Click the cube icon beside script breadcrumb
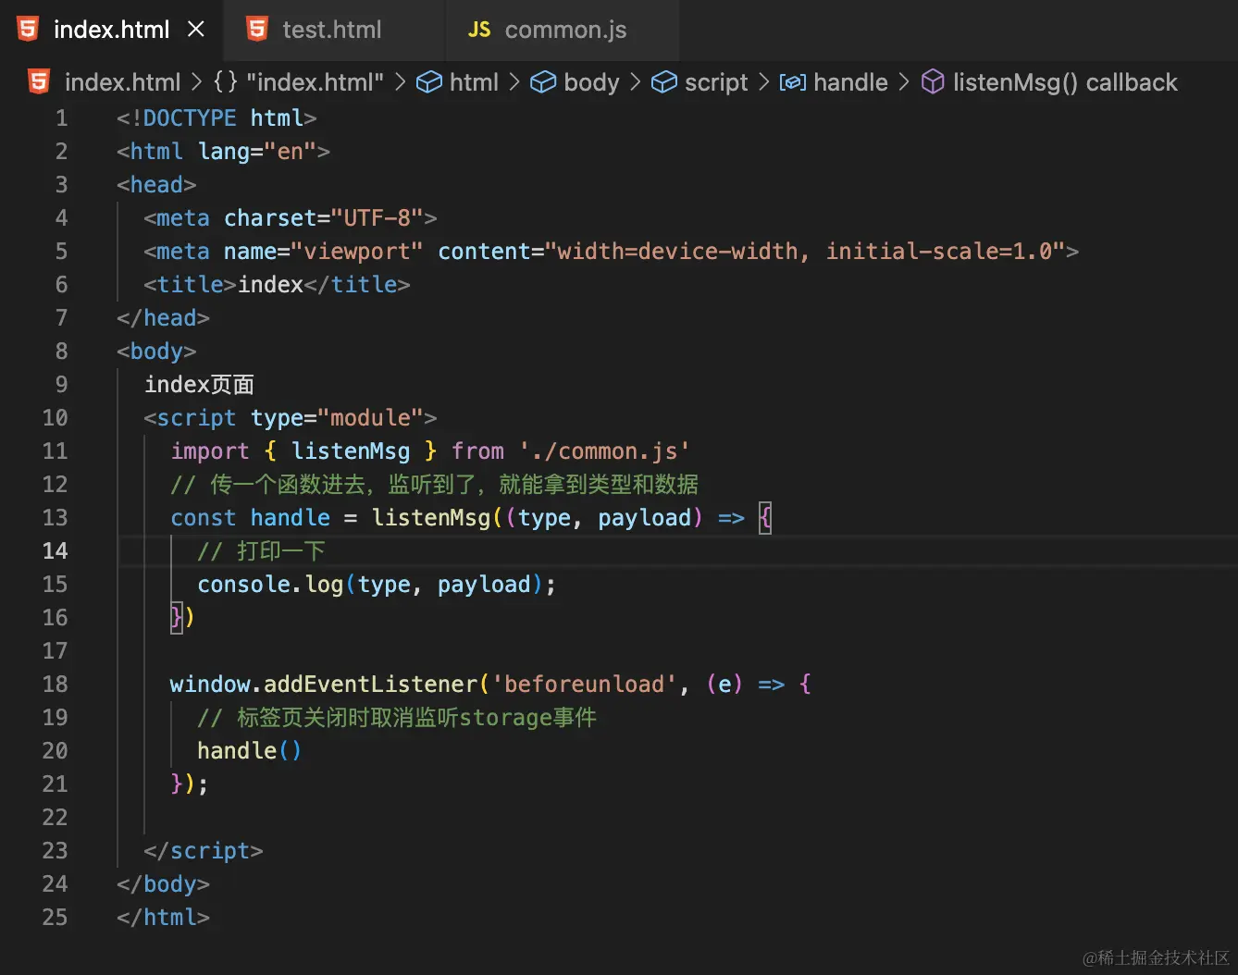The height and width of the screenshot is (975, 1238). [x=664, y=82]
